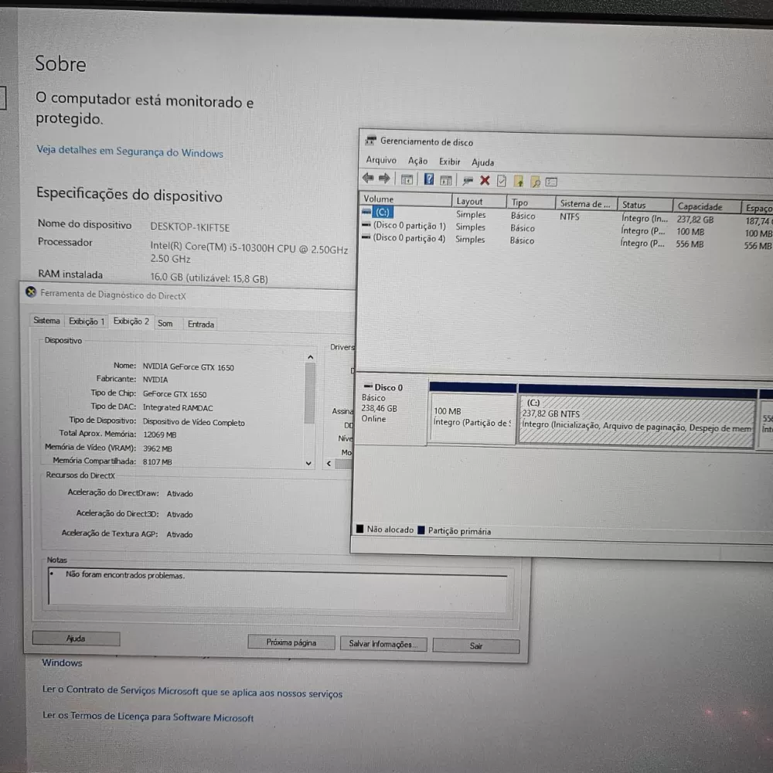Click the Gerenciamento de disco title icon
This screenshot has height=773, width=773.
coord(370,141)
